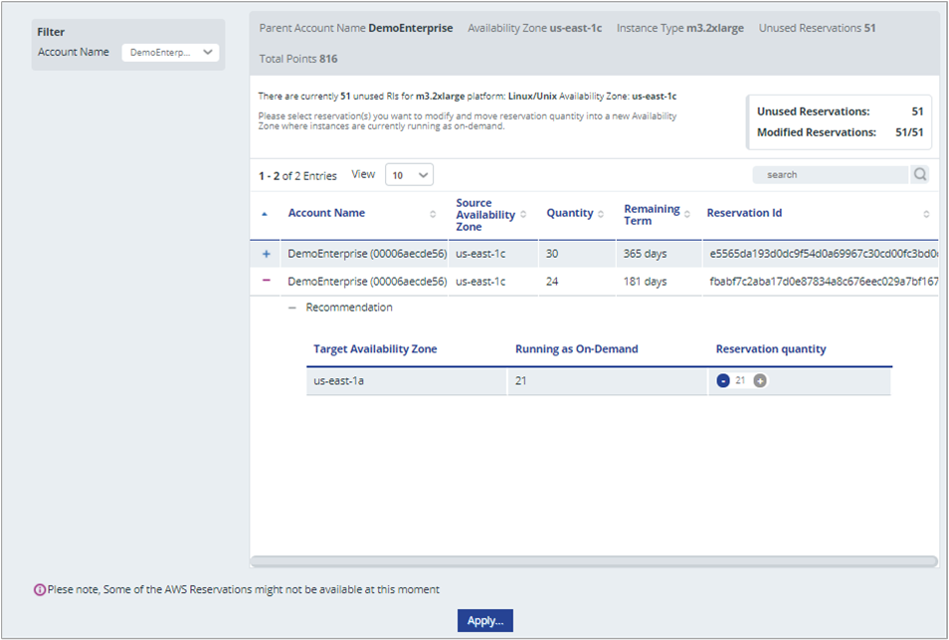Click the Total Points 816 text

pyautogui.click(x=298, y=59)
